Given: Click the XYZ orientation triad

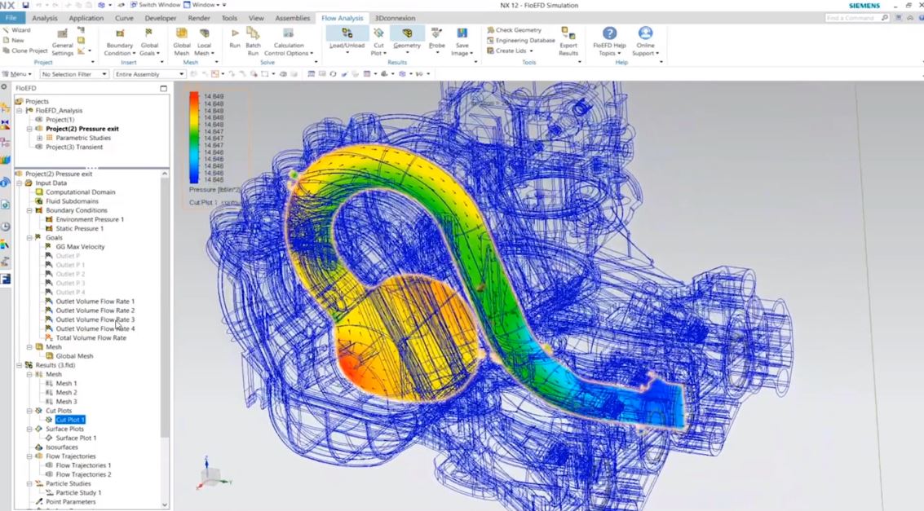Looking at the screenshot, I should pos(212,474).
